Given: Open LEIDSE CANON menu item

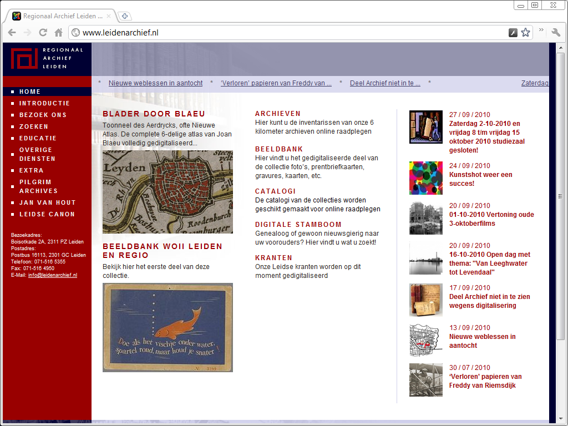Looking at the screenshot, I should [x=47, y=214].
